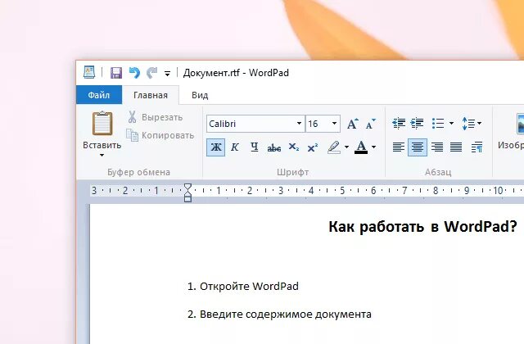Center-align the text

[x=418, y=147]
